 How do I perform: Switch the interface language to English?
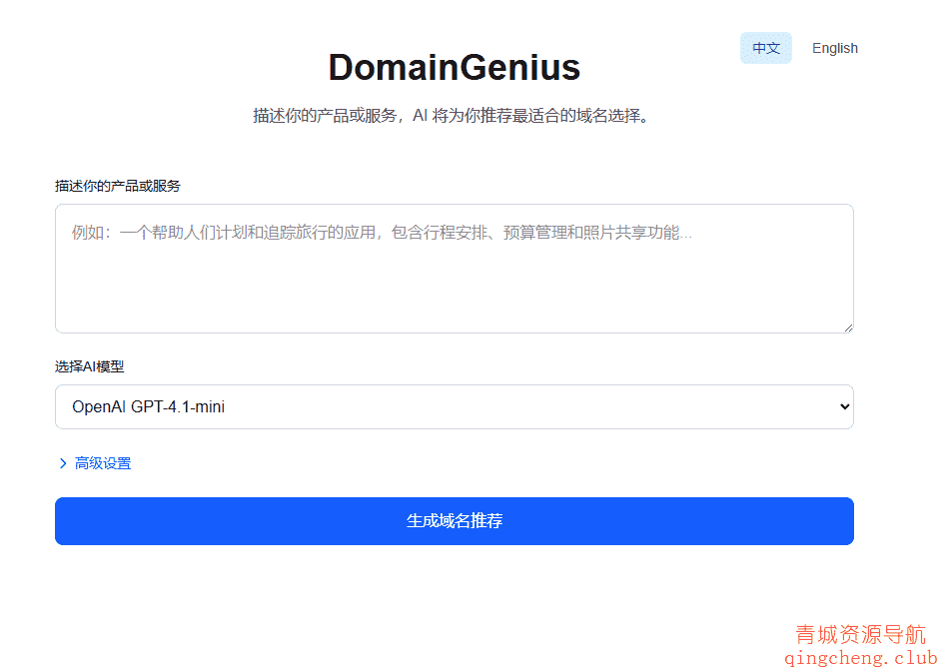click(x=834, y=48)
